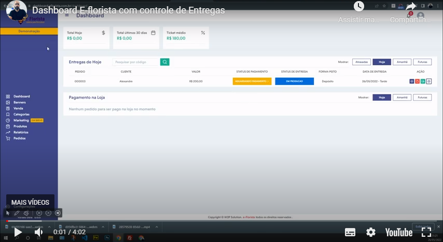Click the green search magnifier button
443x242 pixels.
pos(165,62)
